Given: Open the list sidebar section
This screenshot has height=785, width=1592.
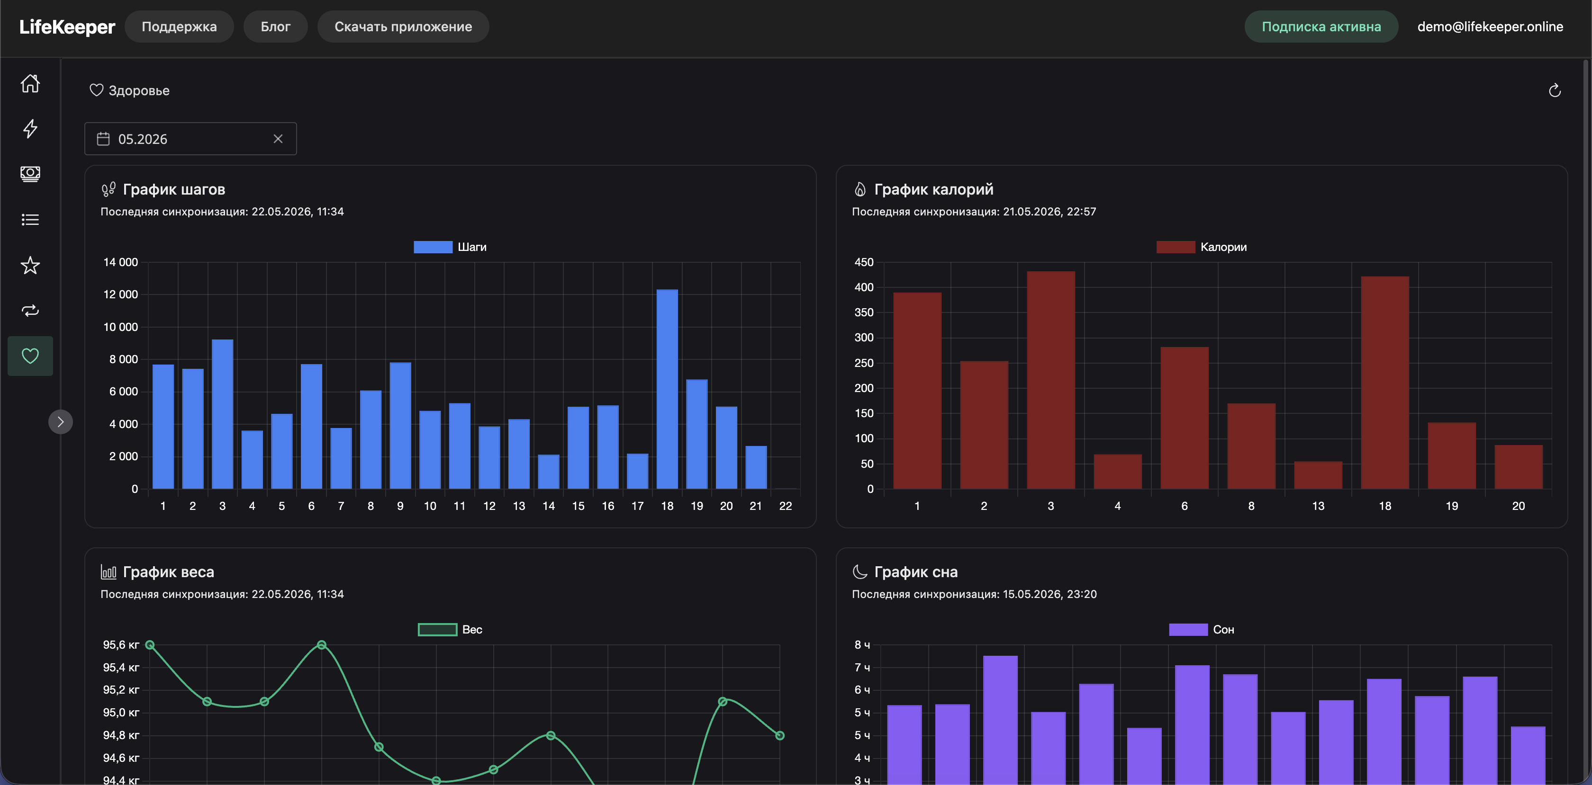Looking at the screenshot, I should click(x=30, y=219).
